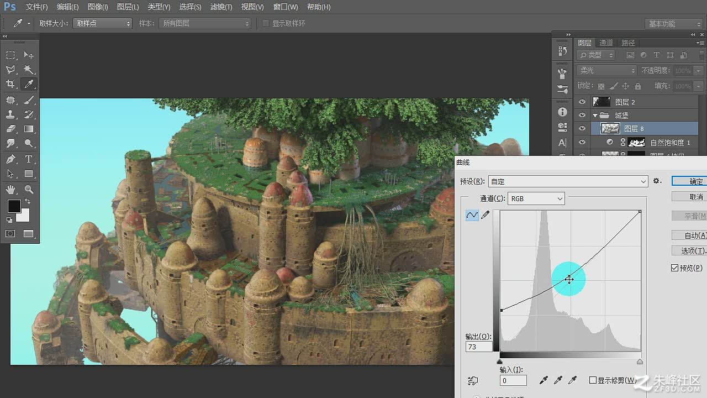Toggle lock transparent pixels

point(601,86)
